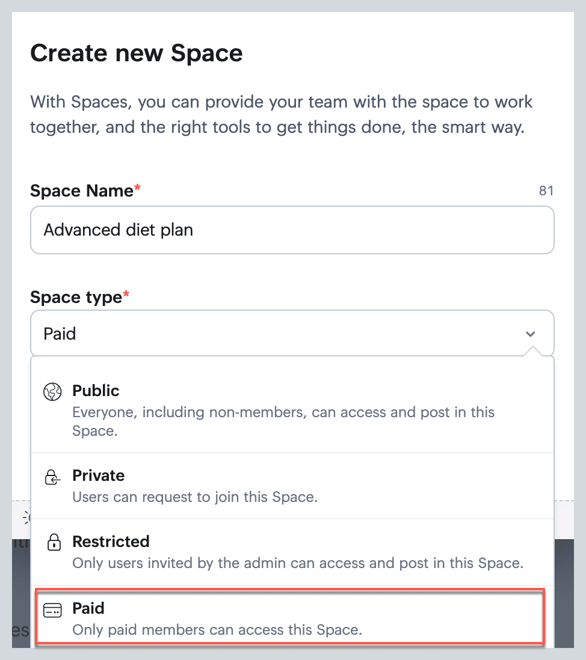Expand the Space type chevron arrow

click(x=530, y=334)
